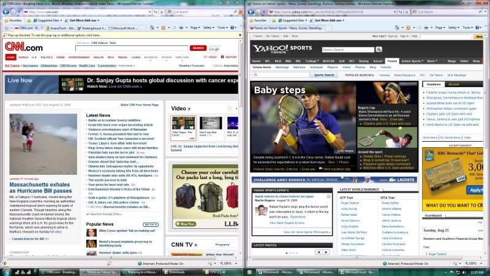Open Quick Tabs view in CNN window
The width and height of the screenshot is (490, 276).
(7, 28)
